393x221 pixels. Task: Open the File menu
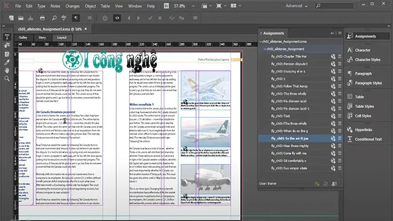pos(18,6)
